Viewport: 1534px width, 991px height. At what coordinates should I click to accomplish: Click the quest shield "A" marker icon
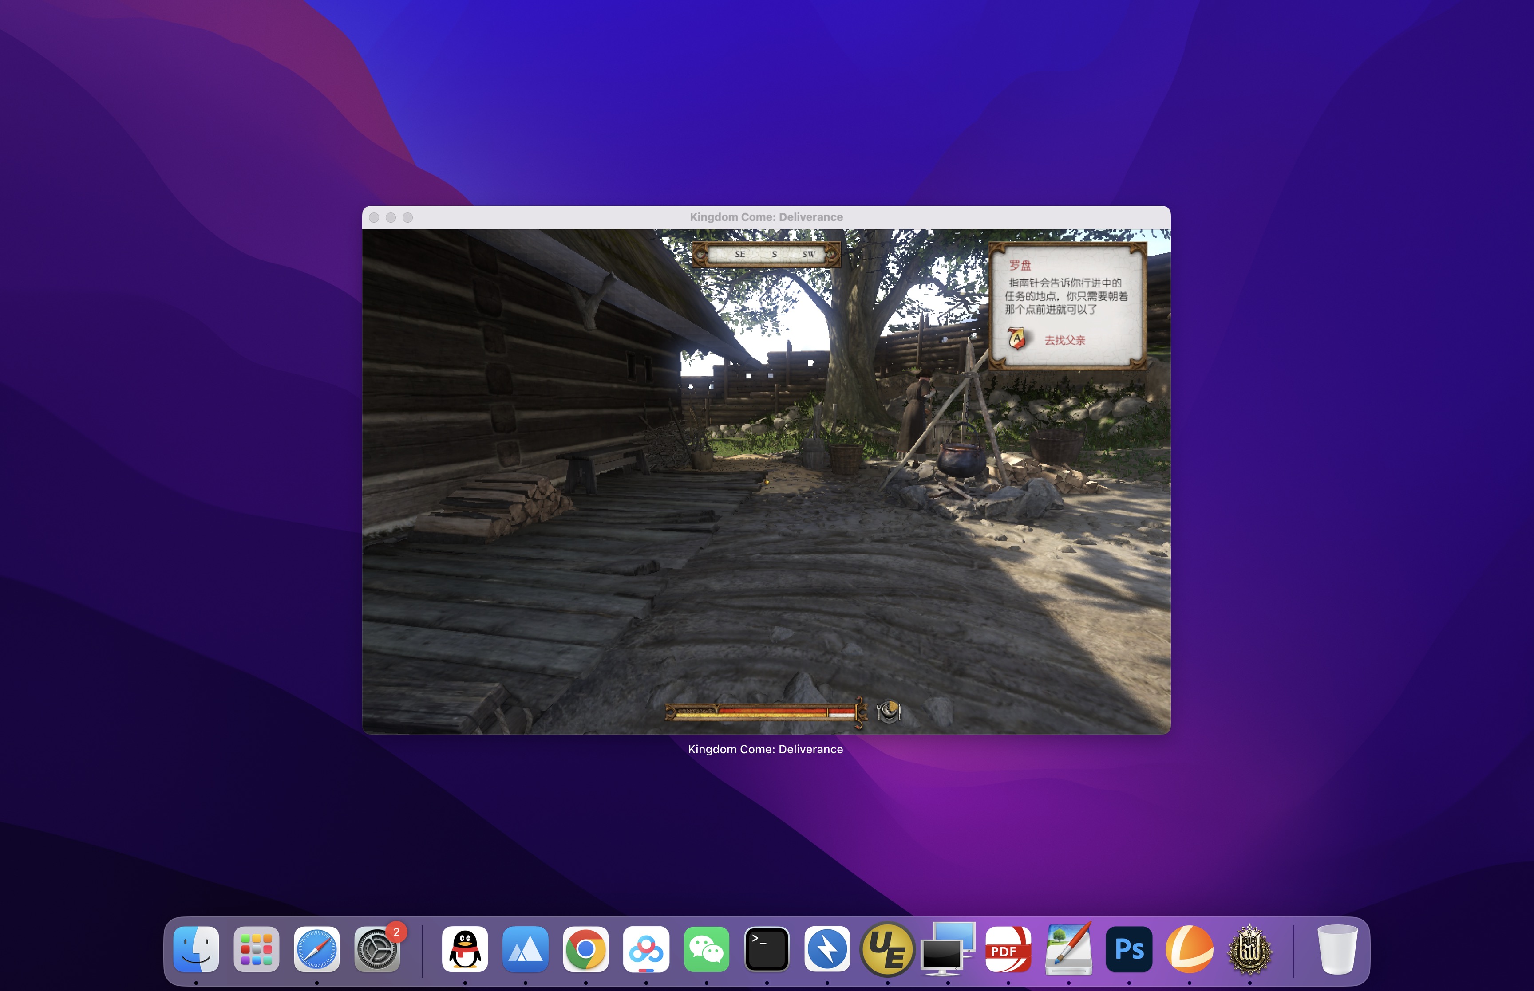1017,338
